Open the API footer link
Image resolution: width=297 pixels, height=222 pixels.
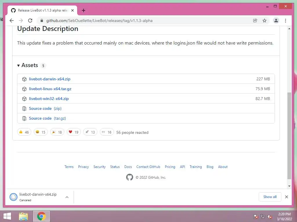tap(182, 167)
